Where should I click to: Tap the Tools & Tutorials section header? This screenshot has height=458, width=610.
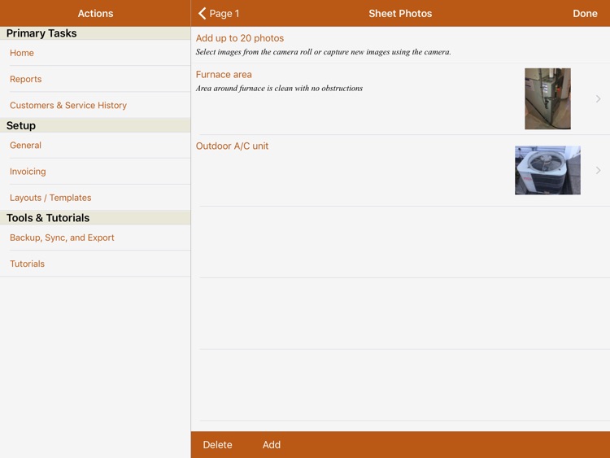click(95, 217)
